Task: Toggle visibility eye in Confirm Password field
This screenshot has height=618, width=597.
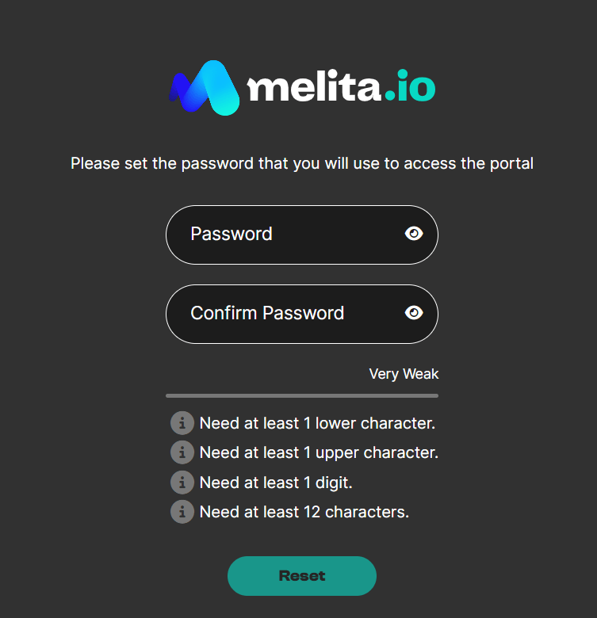Action: coord(414,313)
